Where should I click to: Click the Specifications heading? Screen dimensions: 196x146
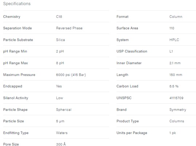(x=17, y=4)
